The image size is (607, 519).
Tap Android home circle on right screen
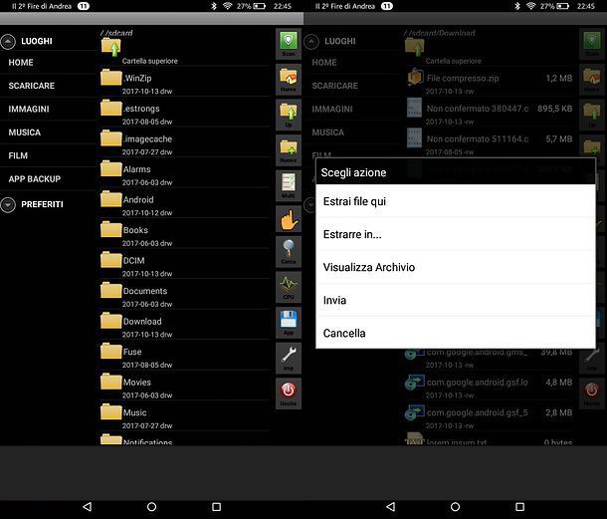(456, 507)
